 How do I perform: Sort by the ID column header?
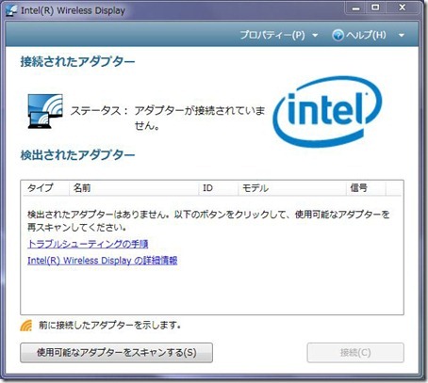[x=218, y=188]
